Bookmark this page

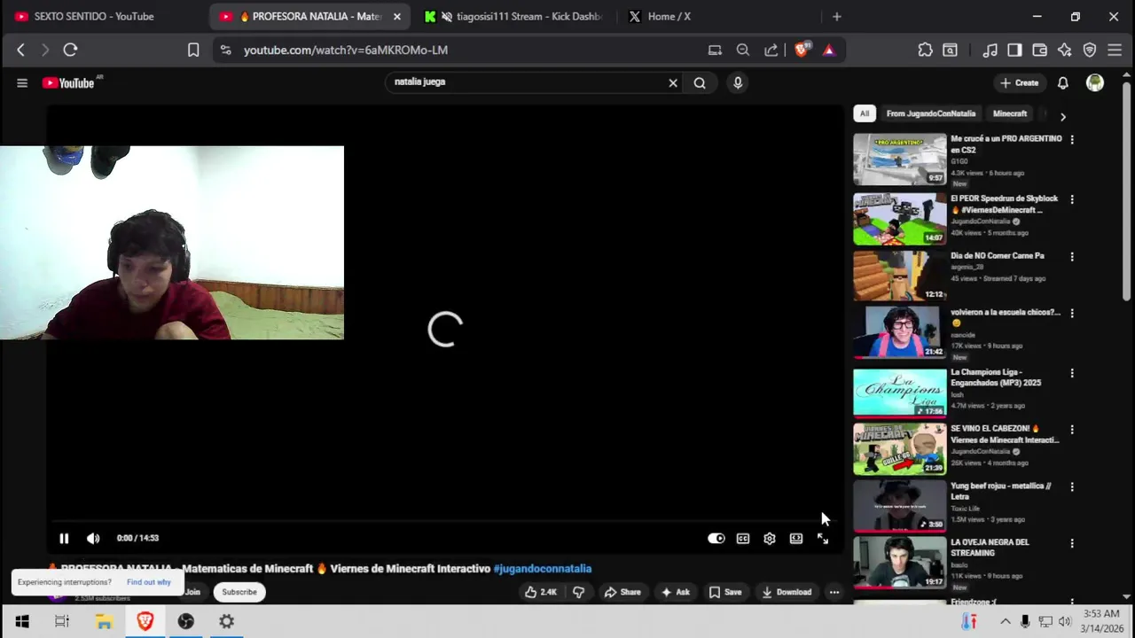pyautogui.click(x=193, y=50)
